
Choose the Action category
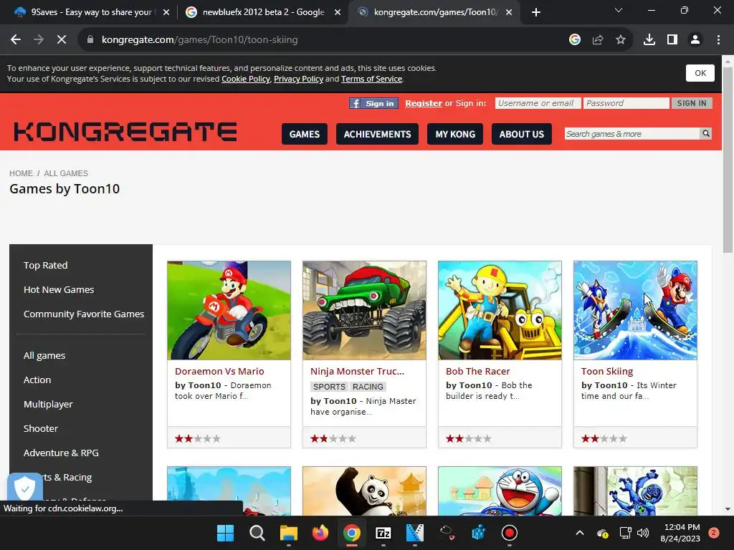(x=37, y=380)
